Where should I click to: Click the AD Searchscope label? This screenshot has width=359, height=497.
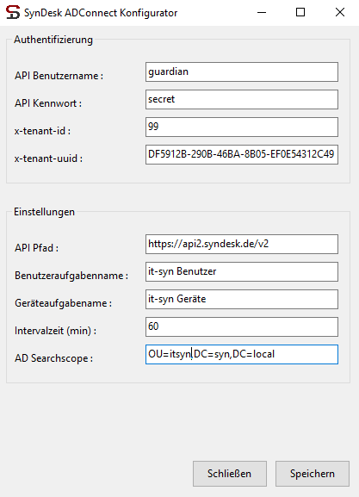click(53, 358)
